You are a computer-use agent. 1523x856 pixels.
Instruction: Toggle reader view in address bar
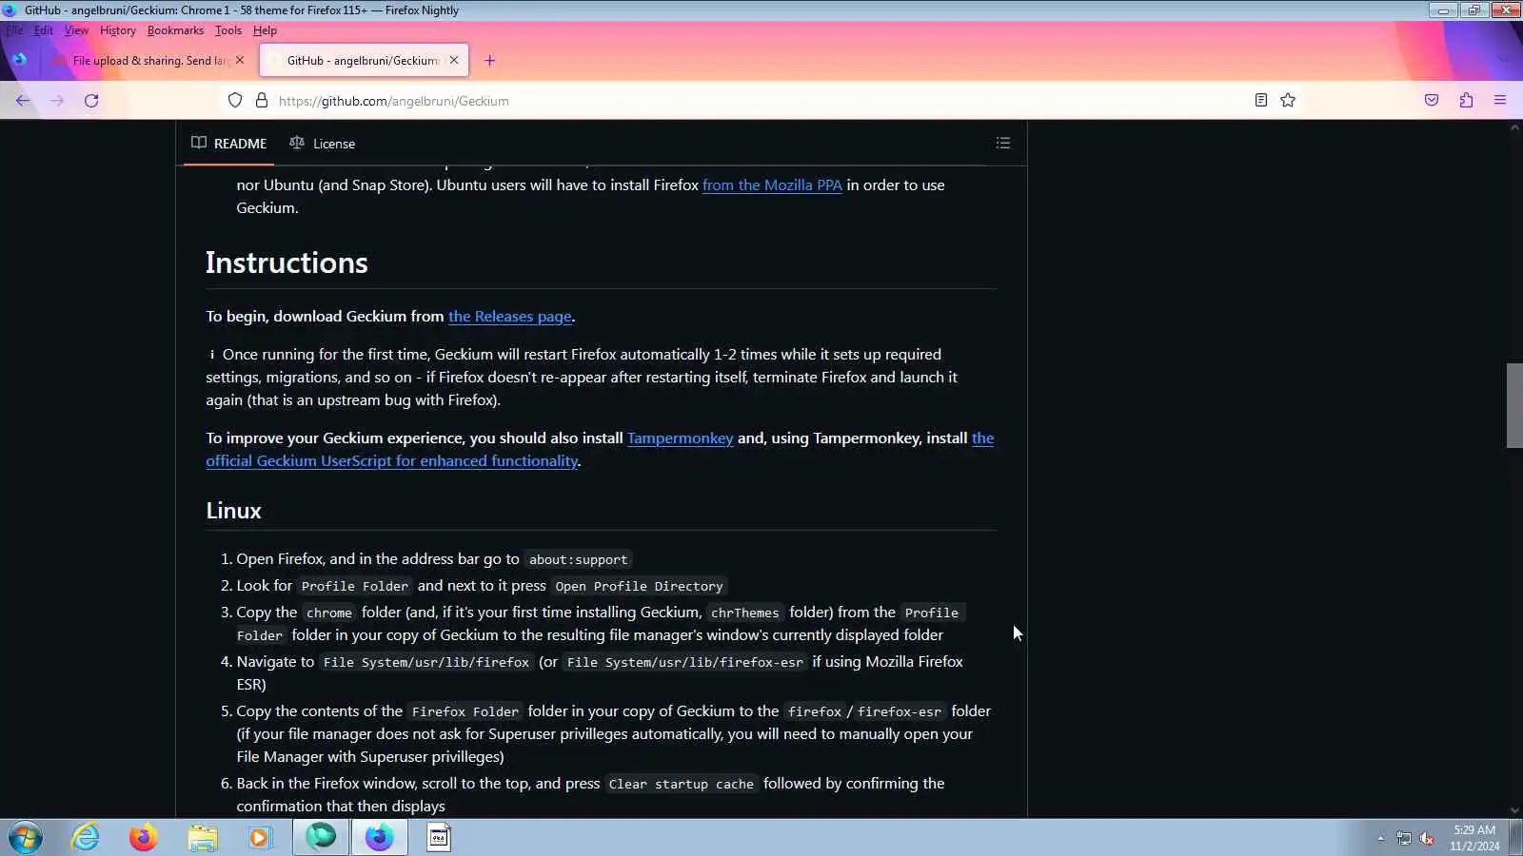tap(1261, 100)
